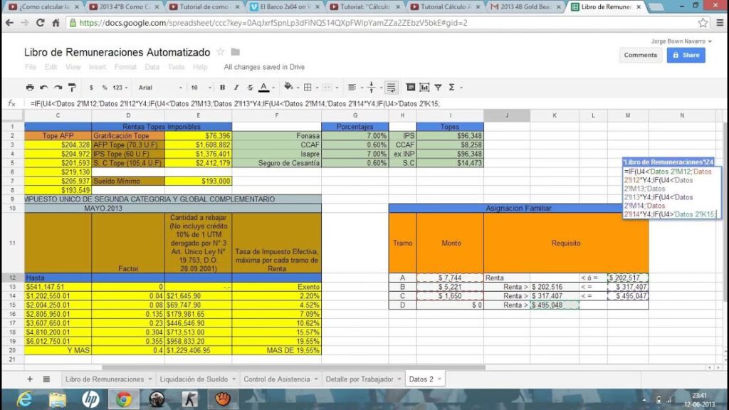Click inside the formula bar
Viewport: 729px width, 410px height.
[x=285, y=103]
